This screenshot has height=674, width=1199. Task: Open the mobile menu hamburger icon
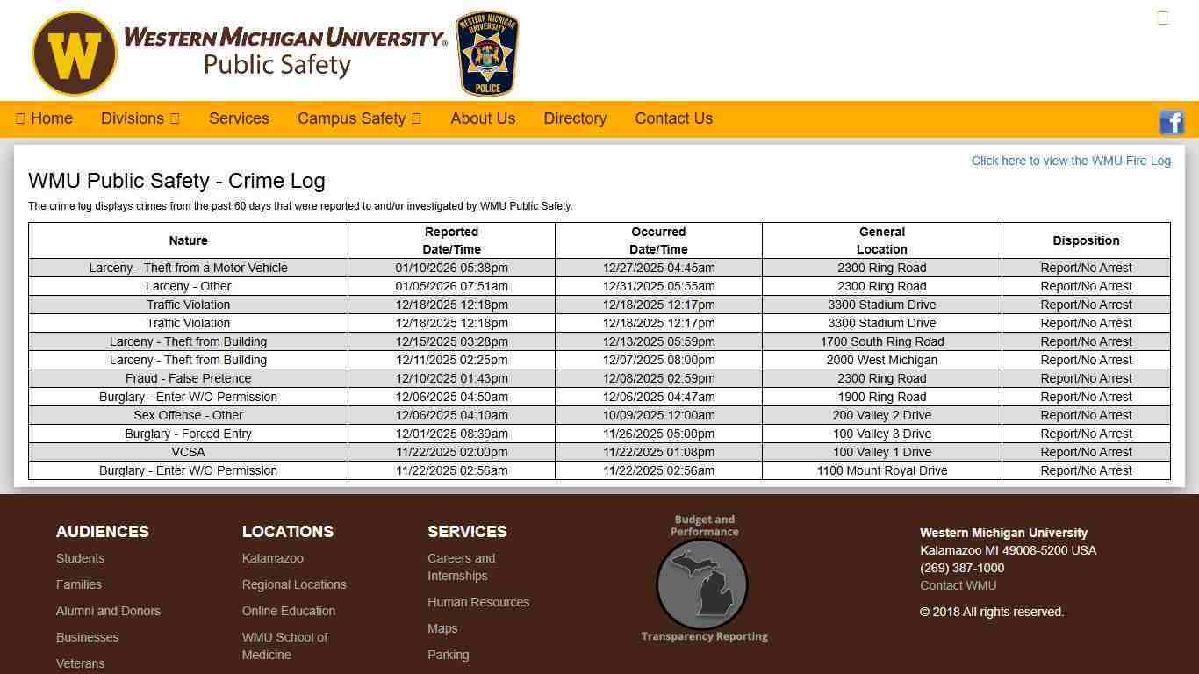(1162, 18)
